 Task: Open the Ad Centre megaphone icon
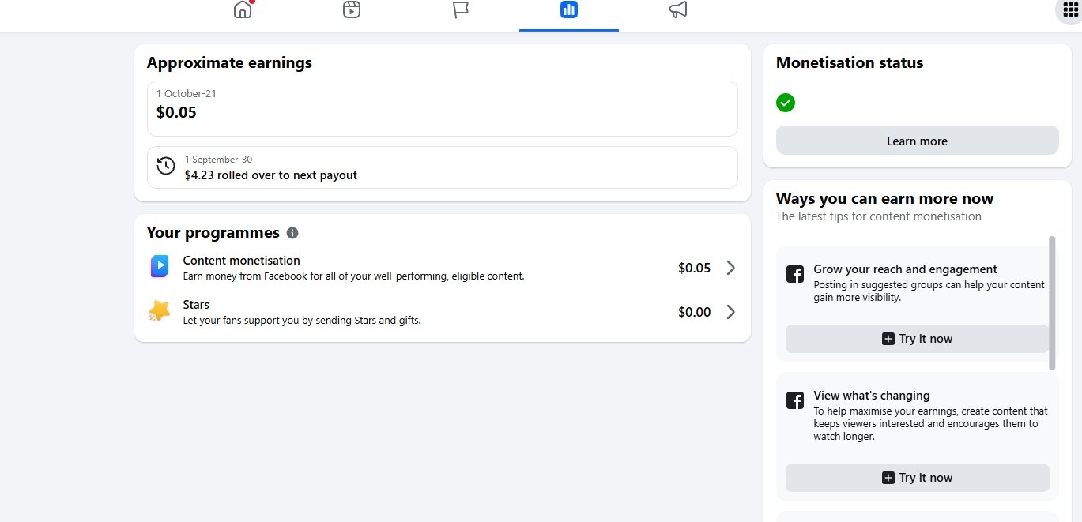tap(678, 9)
